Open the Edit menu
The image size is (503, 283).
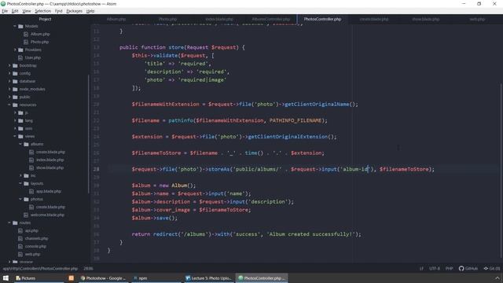point(15,11)
